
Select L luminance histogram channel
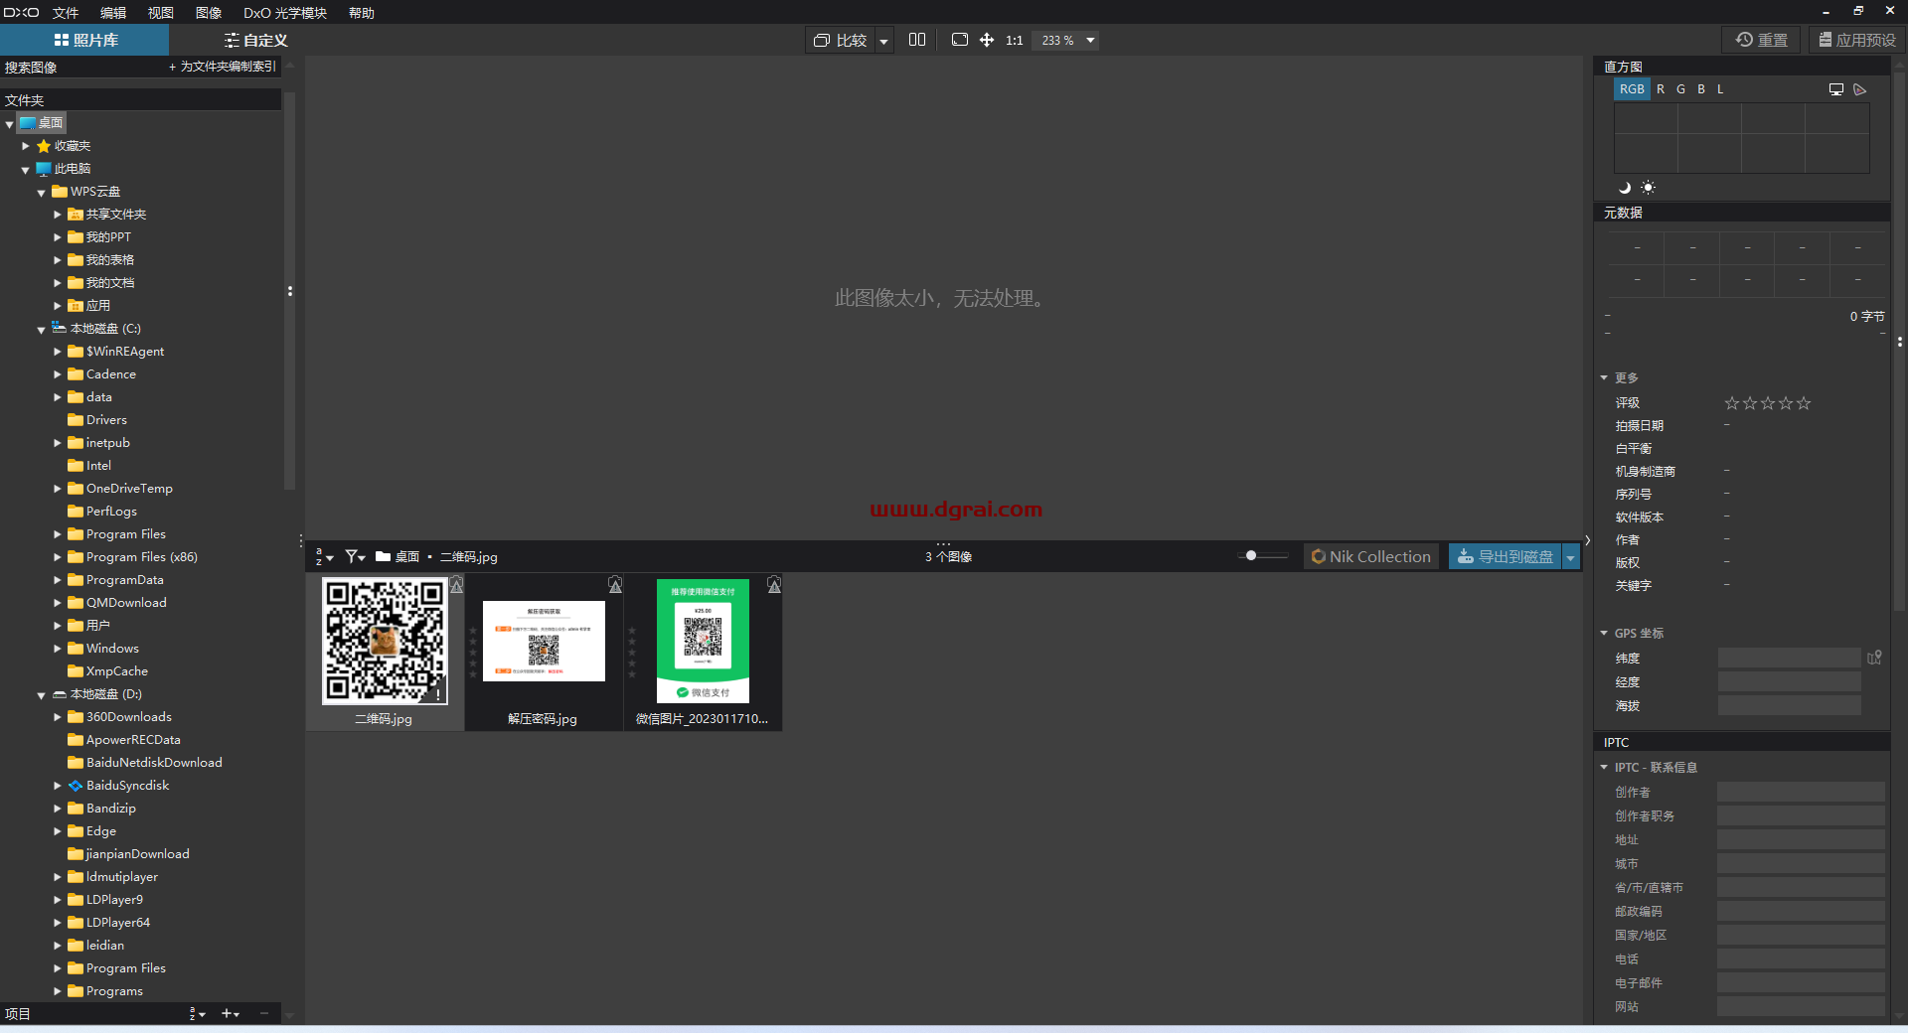pos(1720,89)
